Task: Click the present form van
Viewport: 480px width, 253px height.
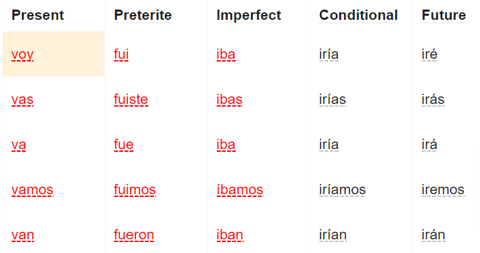Action: coord(23,235)
